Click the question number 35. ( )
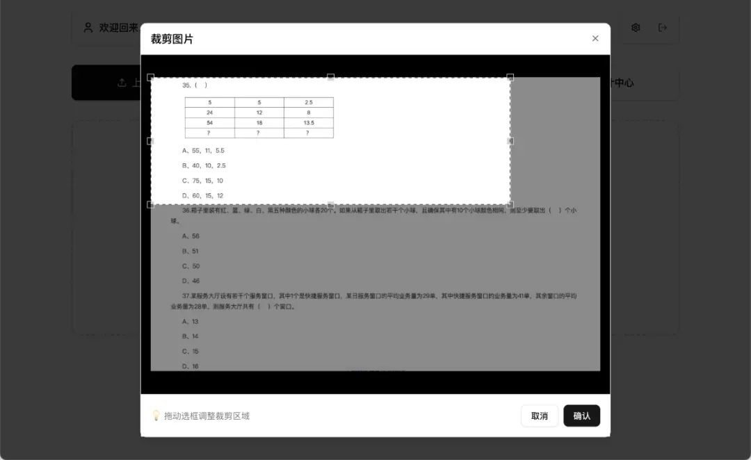 195,85
